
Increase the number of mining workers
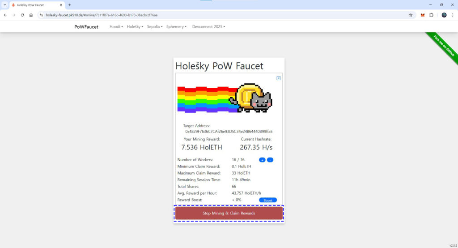(262, 160)
